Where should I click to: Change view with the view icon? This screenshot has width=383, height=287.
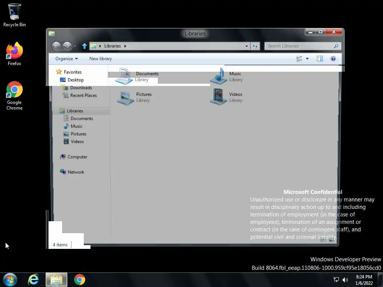click(x=299, y=59)
